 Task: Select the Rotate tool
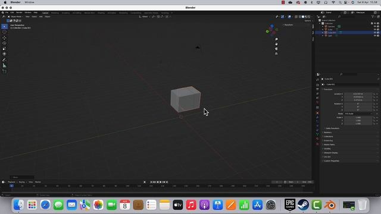(4, 43)
